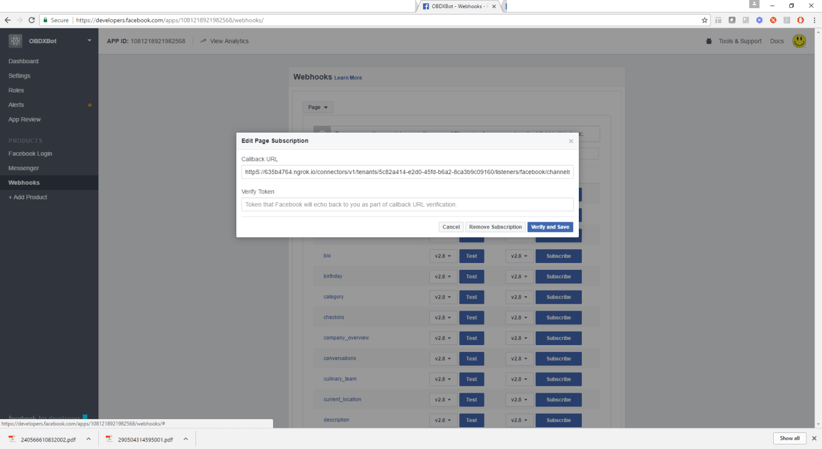
Task: Click the View Analytics arrow icon
Action: (x=202, y=41)
